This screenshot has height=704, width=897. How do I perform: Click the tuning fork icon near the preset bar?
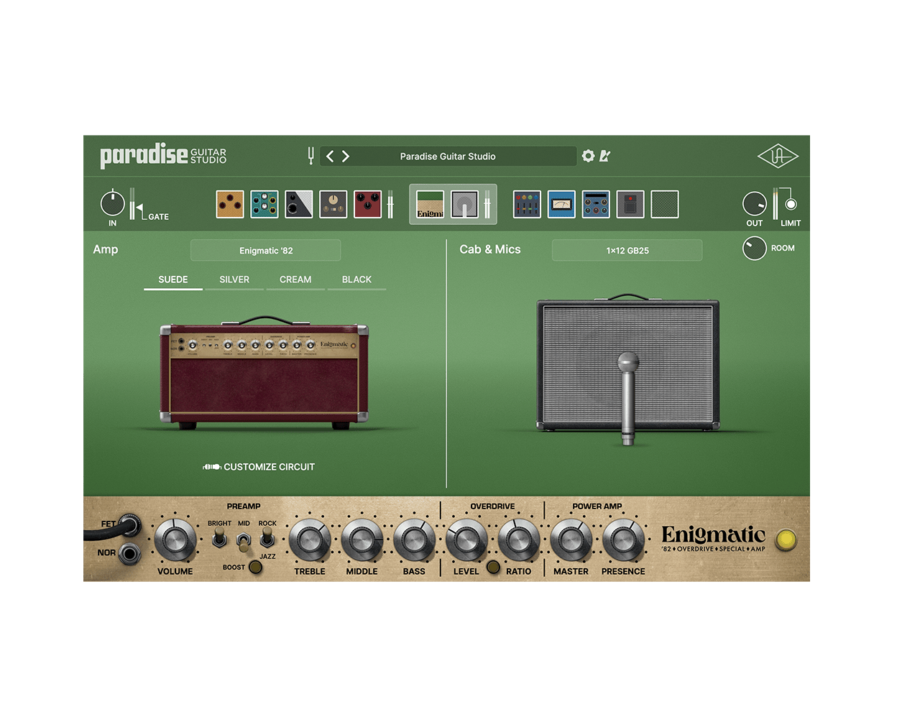(x=310, y=156)
